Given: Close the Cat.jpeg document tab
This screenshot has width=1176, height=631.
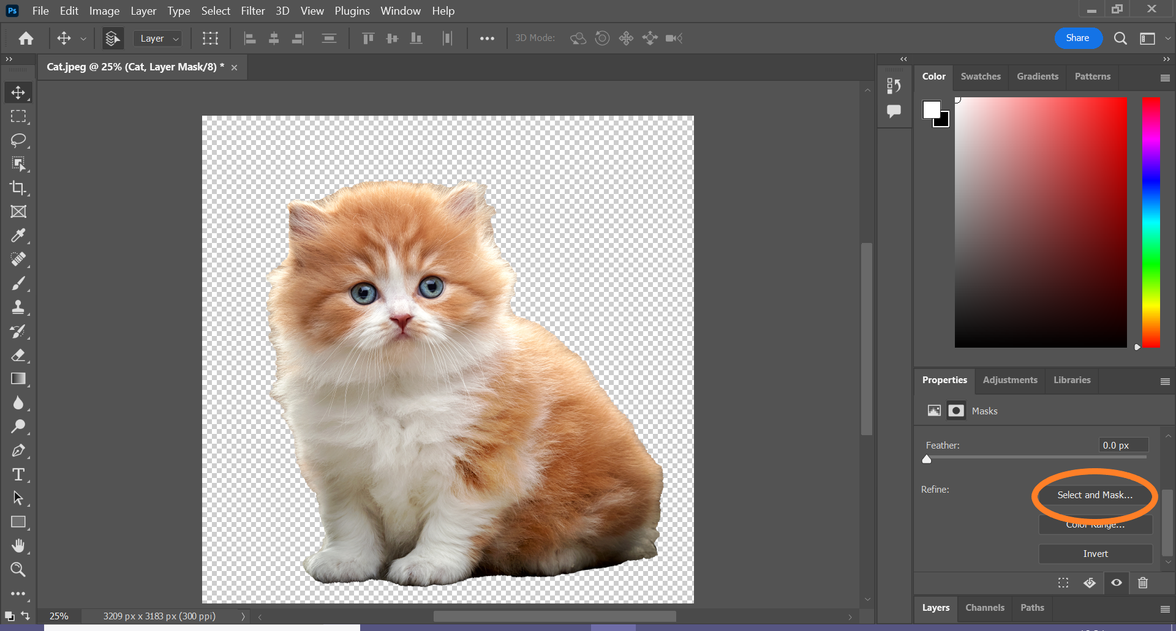Looking at the screenshot, I should click(x=234, y=67).
